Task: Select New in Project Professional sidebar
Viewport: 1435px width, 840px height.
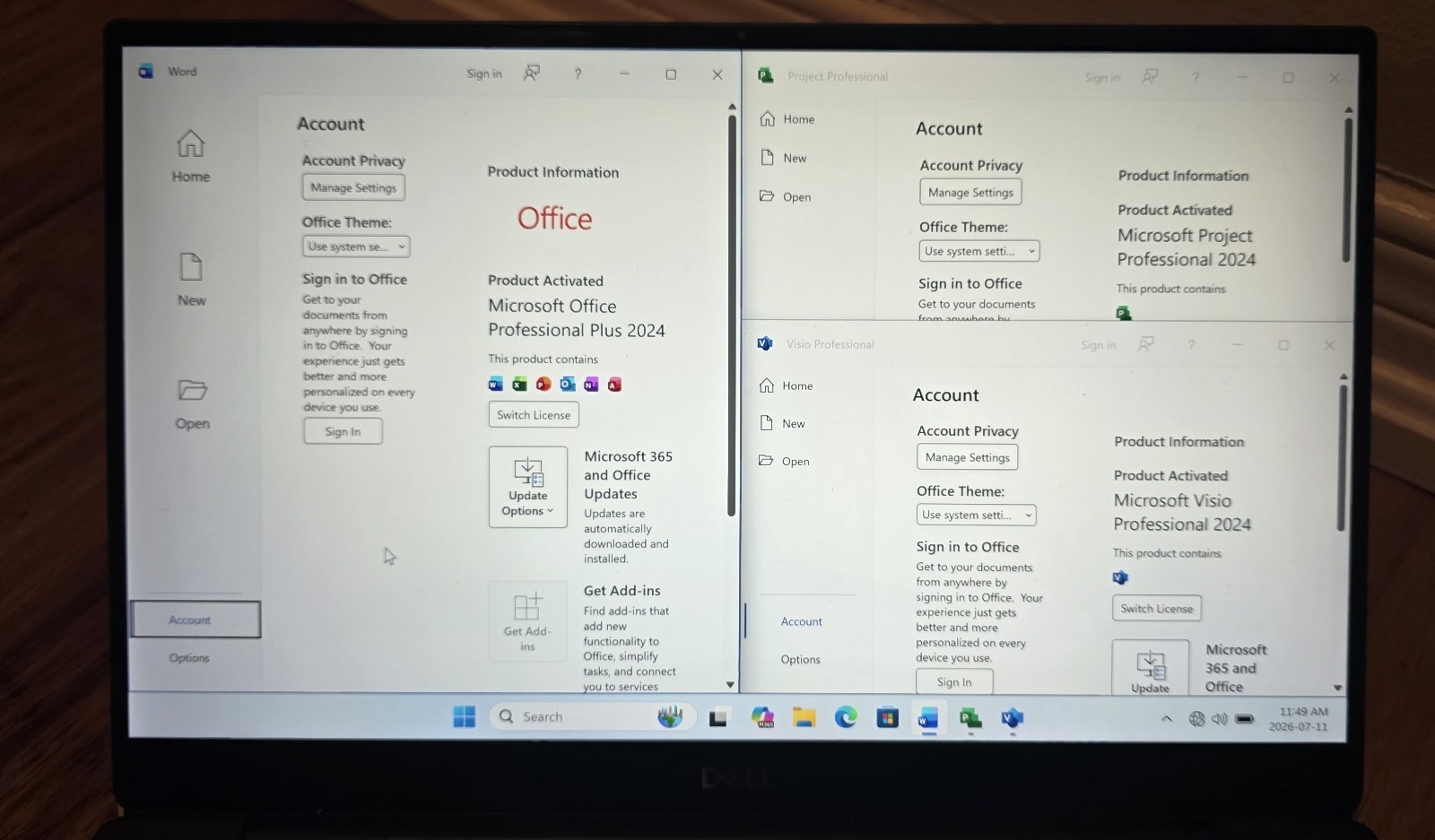Action: pos(784,158)
